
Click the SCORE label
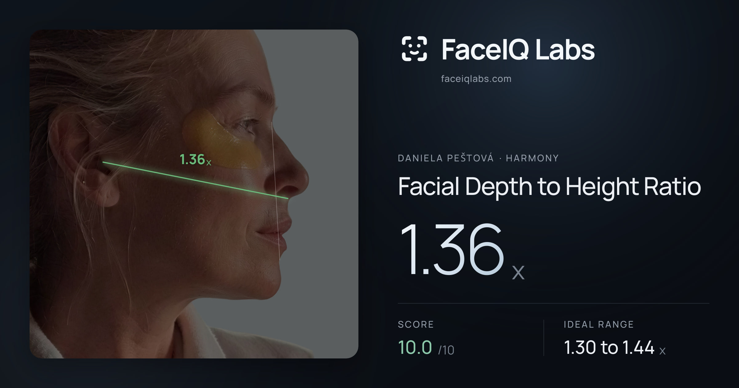click(x=416, y=324)
